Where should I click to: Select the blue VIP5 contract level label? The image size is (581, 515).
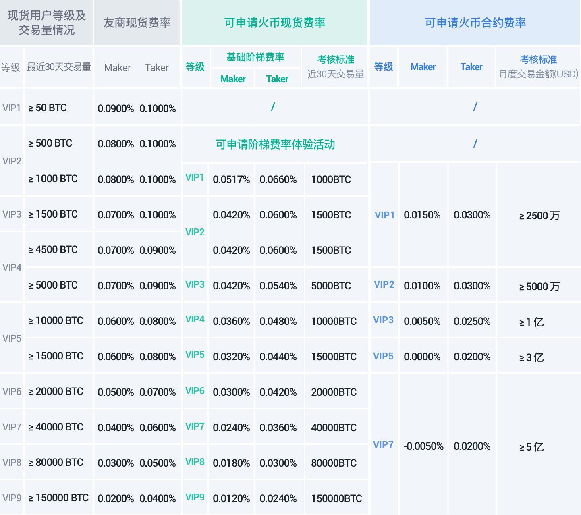pyautogui.click(x=383, y=356)
